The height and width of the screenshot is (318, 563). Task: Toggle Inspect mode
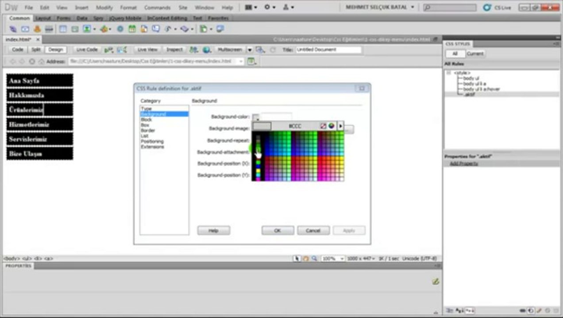174,50
